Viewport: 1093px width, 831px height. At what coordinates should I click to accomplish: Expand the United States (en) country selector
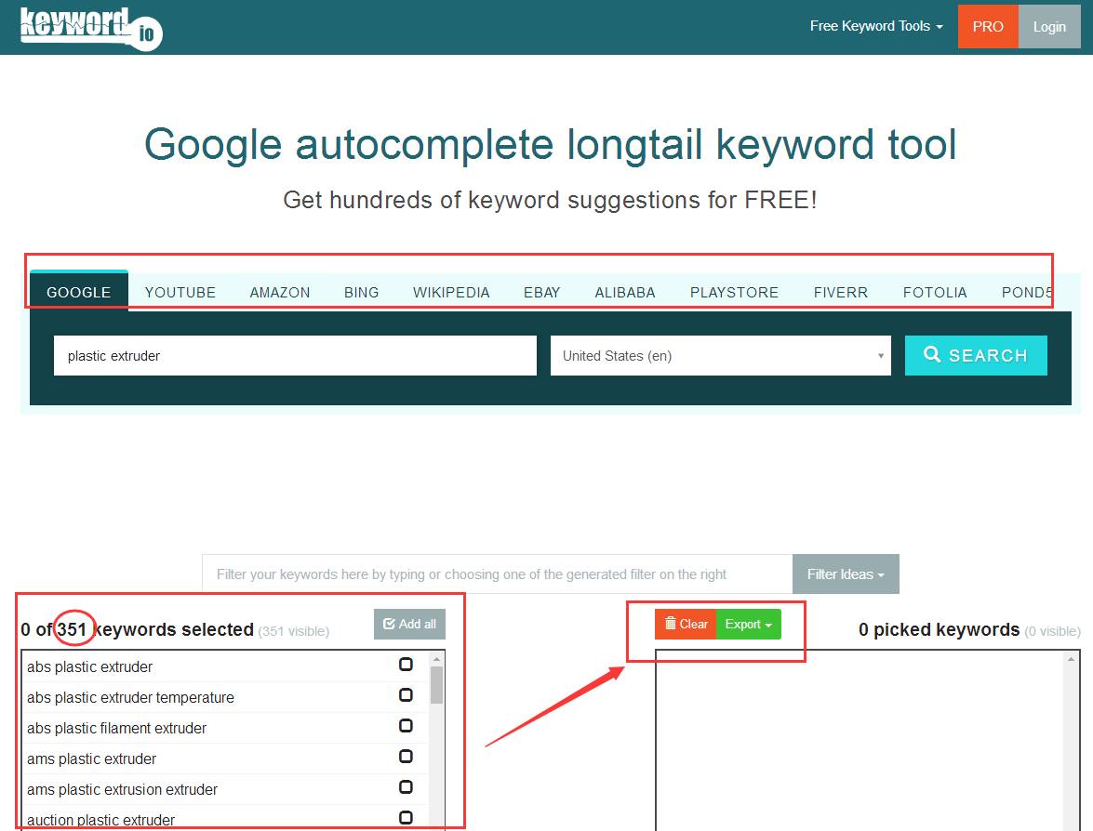(720, 356)
